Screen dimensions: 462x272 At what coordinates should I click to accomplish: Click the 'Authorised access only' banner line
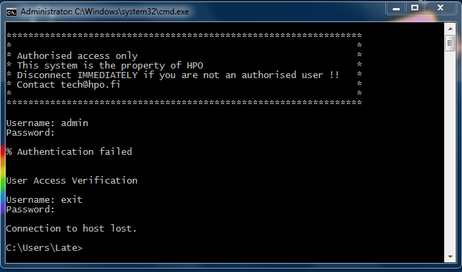(77, 55)
